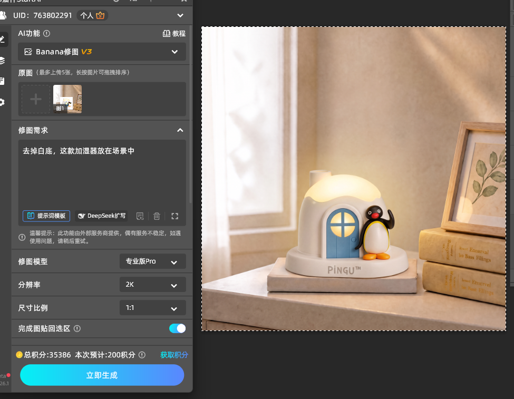Open the edit tab in left sidebar
Image resolution: width=514 pixels, height=399 pixels.
click(3, 40)
